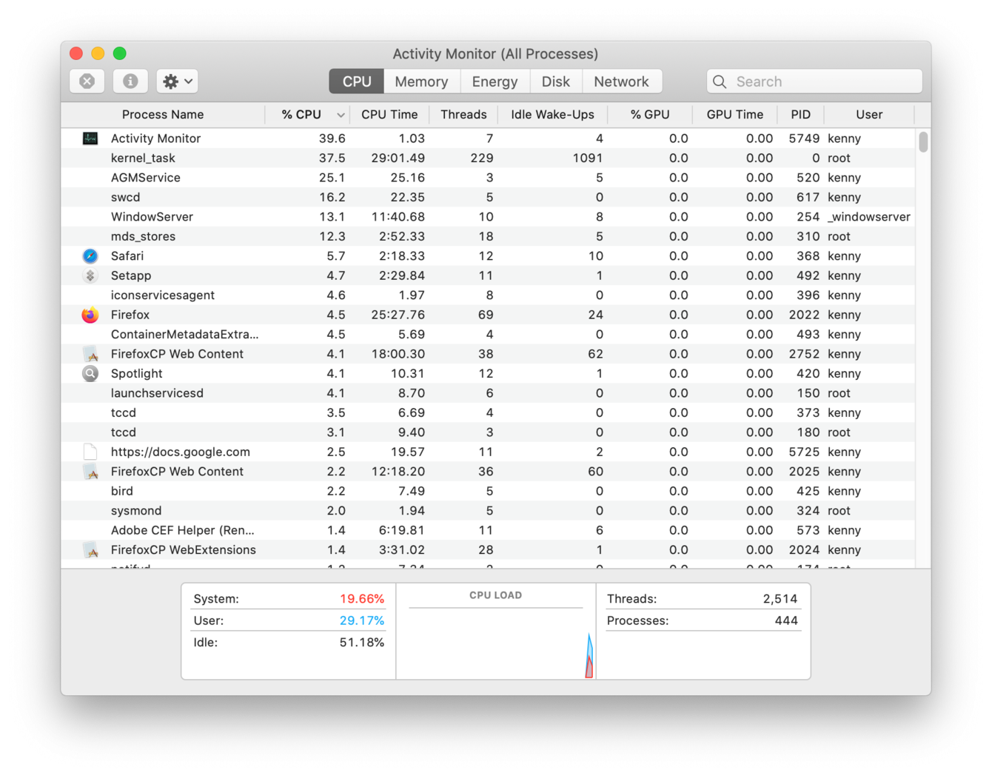Screen dimensions: 992x776
Task: Switch to the Network tab
Action: tap(621, 81)
